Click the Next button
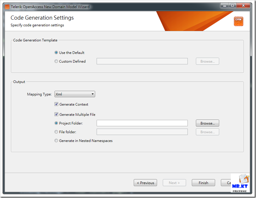Image resolution: width=256 pixels, height=198 pixels. tap(174, 183)
